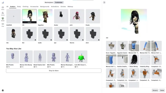Click the warning triangle on Bai outfit
The height and width of the screenshot is (93, 166).
point(35,40)
